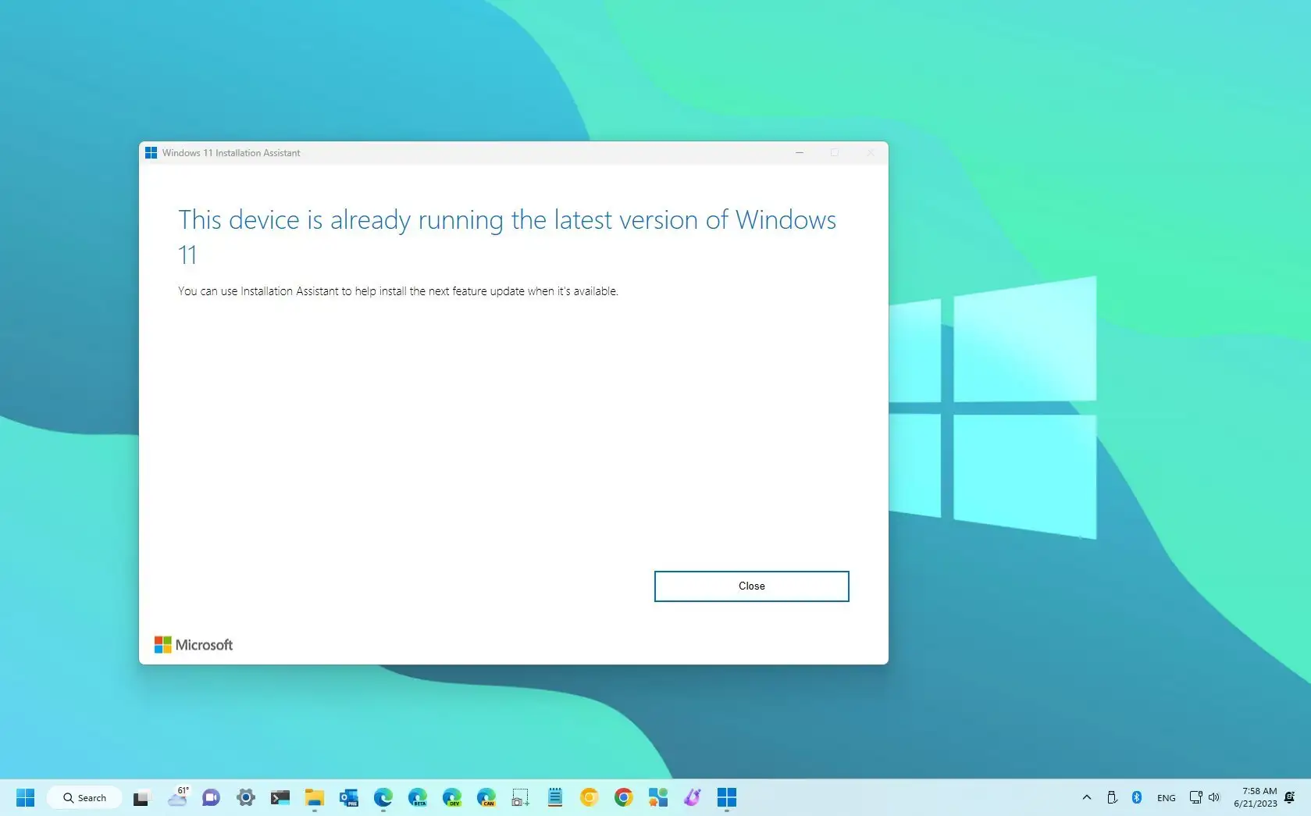Open the Bluetooth tray icon
The width and height of the screenshot is (1311, 816).
pos(1138,797)
